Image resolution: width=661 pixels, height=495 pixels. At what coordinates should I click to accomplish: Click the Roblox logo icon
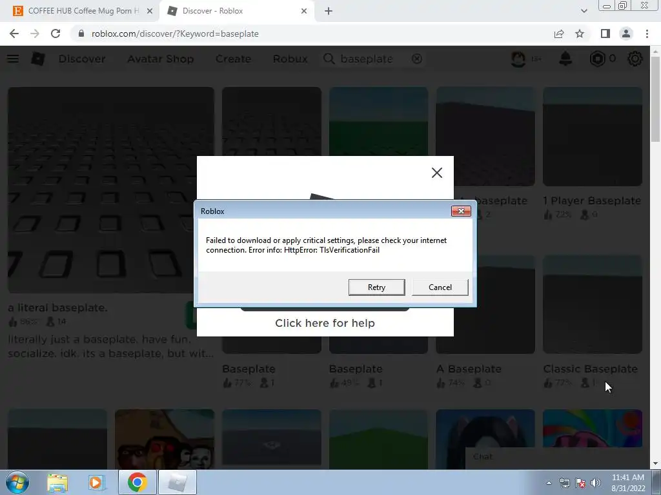point(37,59)
